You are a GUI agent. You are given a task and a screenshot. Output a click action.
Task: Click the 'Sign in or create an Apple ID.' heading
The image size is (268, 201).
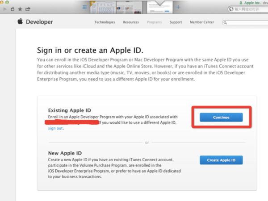pos(90,50)
